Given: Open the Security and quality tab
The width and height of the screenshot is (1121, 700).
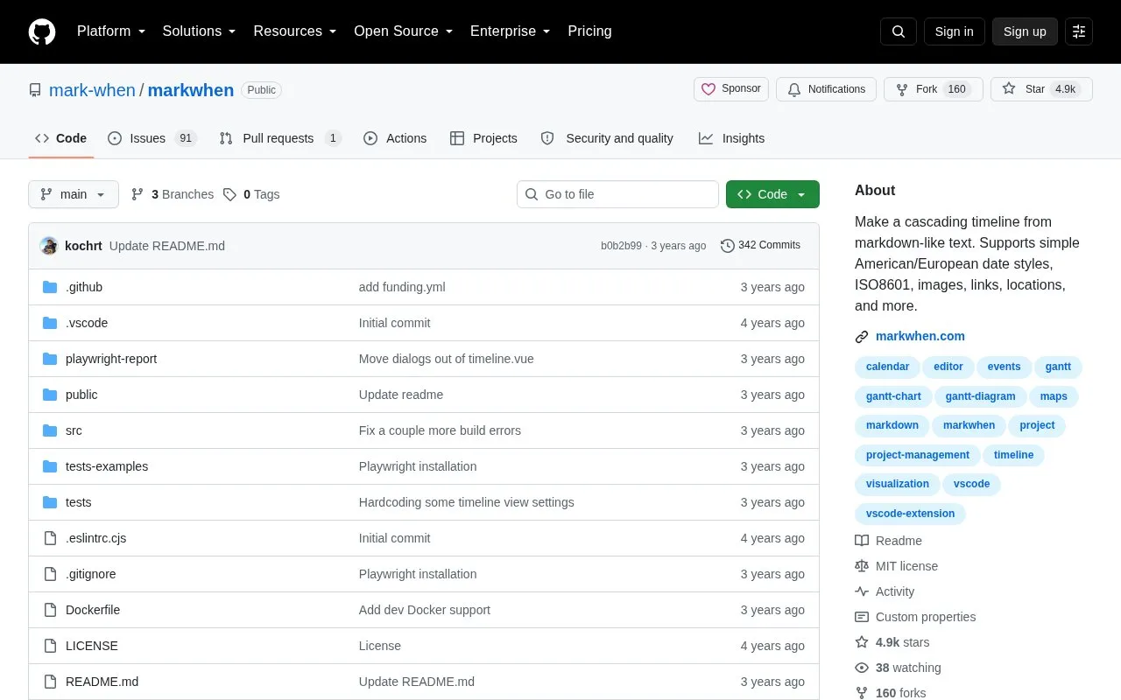Looking at the screenshot, I should point(607,138).
